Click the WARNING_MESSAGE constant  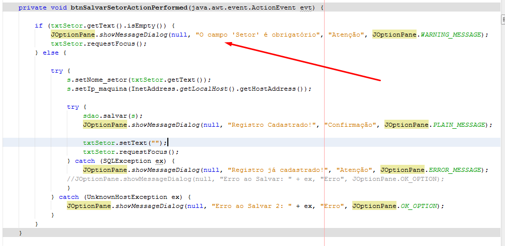coord(451,35)
